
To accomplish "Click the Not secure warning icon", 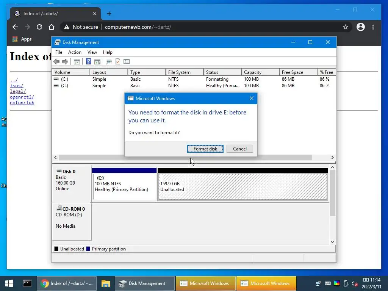I will 67,27.
